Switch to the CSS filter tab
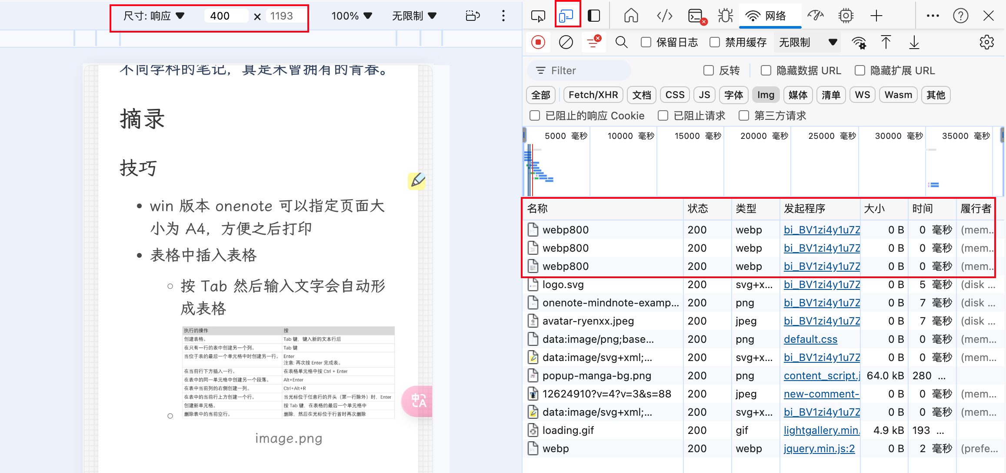Viewport: 1006px width, 473px height. click(x=675, y=95)
